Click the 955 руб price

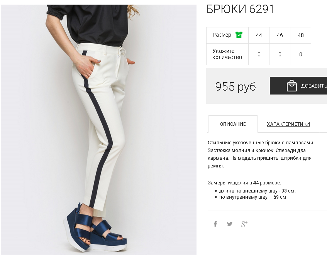click(235, 86)
